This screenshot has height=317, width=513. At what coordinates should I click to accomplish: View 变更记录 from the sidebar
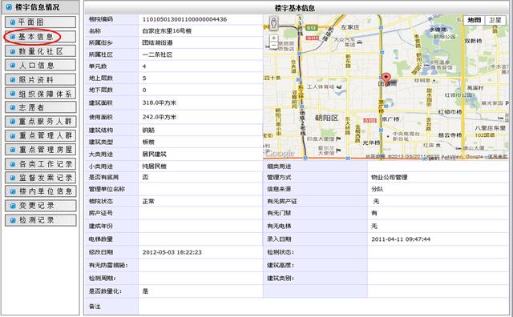coord(40,206)
